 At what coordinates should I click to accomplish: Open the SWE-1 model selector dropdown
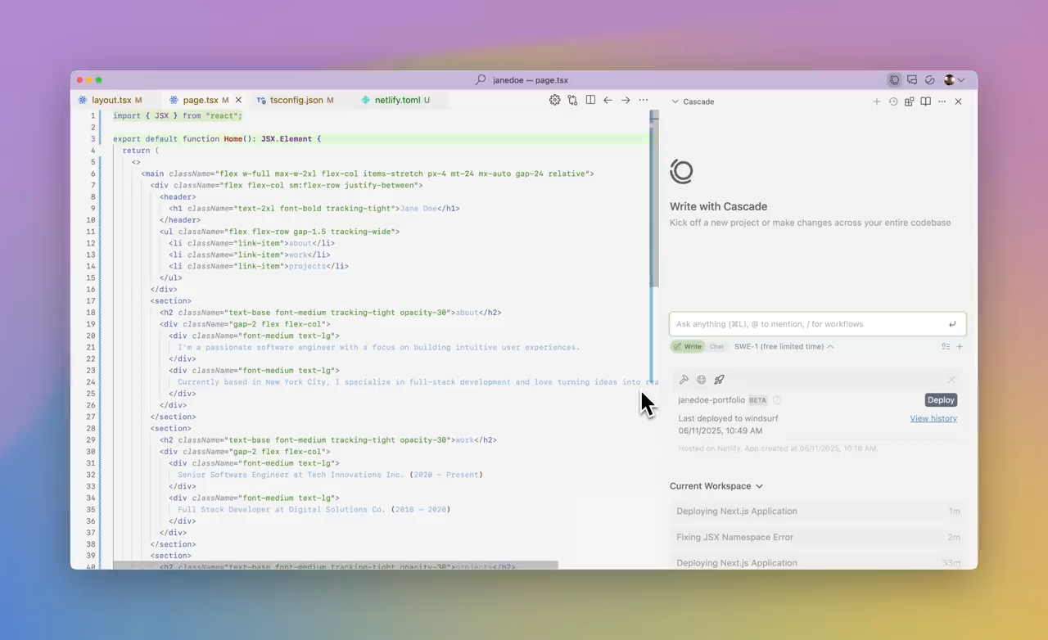(x=784, y=347)
